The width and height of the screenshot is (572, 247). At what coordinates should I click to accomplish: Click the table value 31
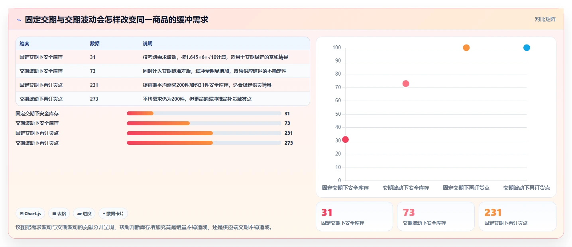pos(93,57)
